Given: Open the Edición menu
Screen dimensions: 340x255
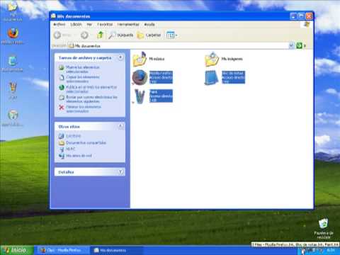Looking at the screenshot, I should click(76, 24).
